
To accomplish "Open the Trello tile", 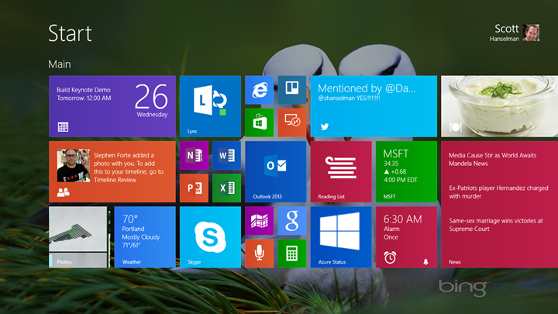I will (x=292, y=90).
